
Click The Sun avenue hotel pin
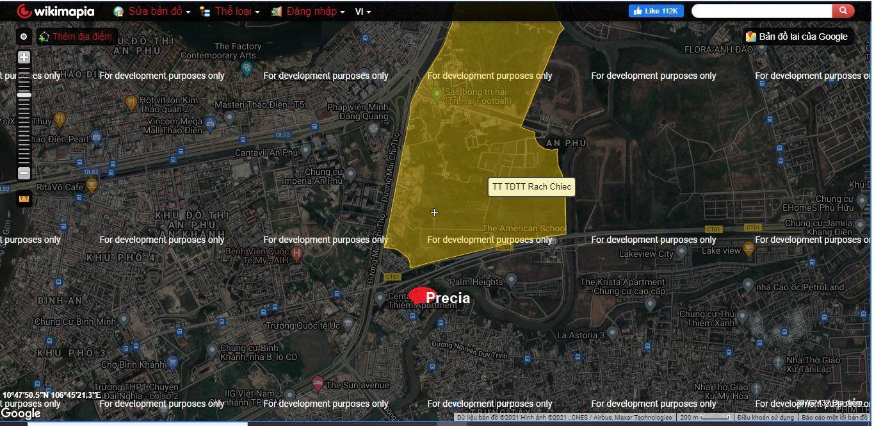[x=318, y=384]
